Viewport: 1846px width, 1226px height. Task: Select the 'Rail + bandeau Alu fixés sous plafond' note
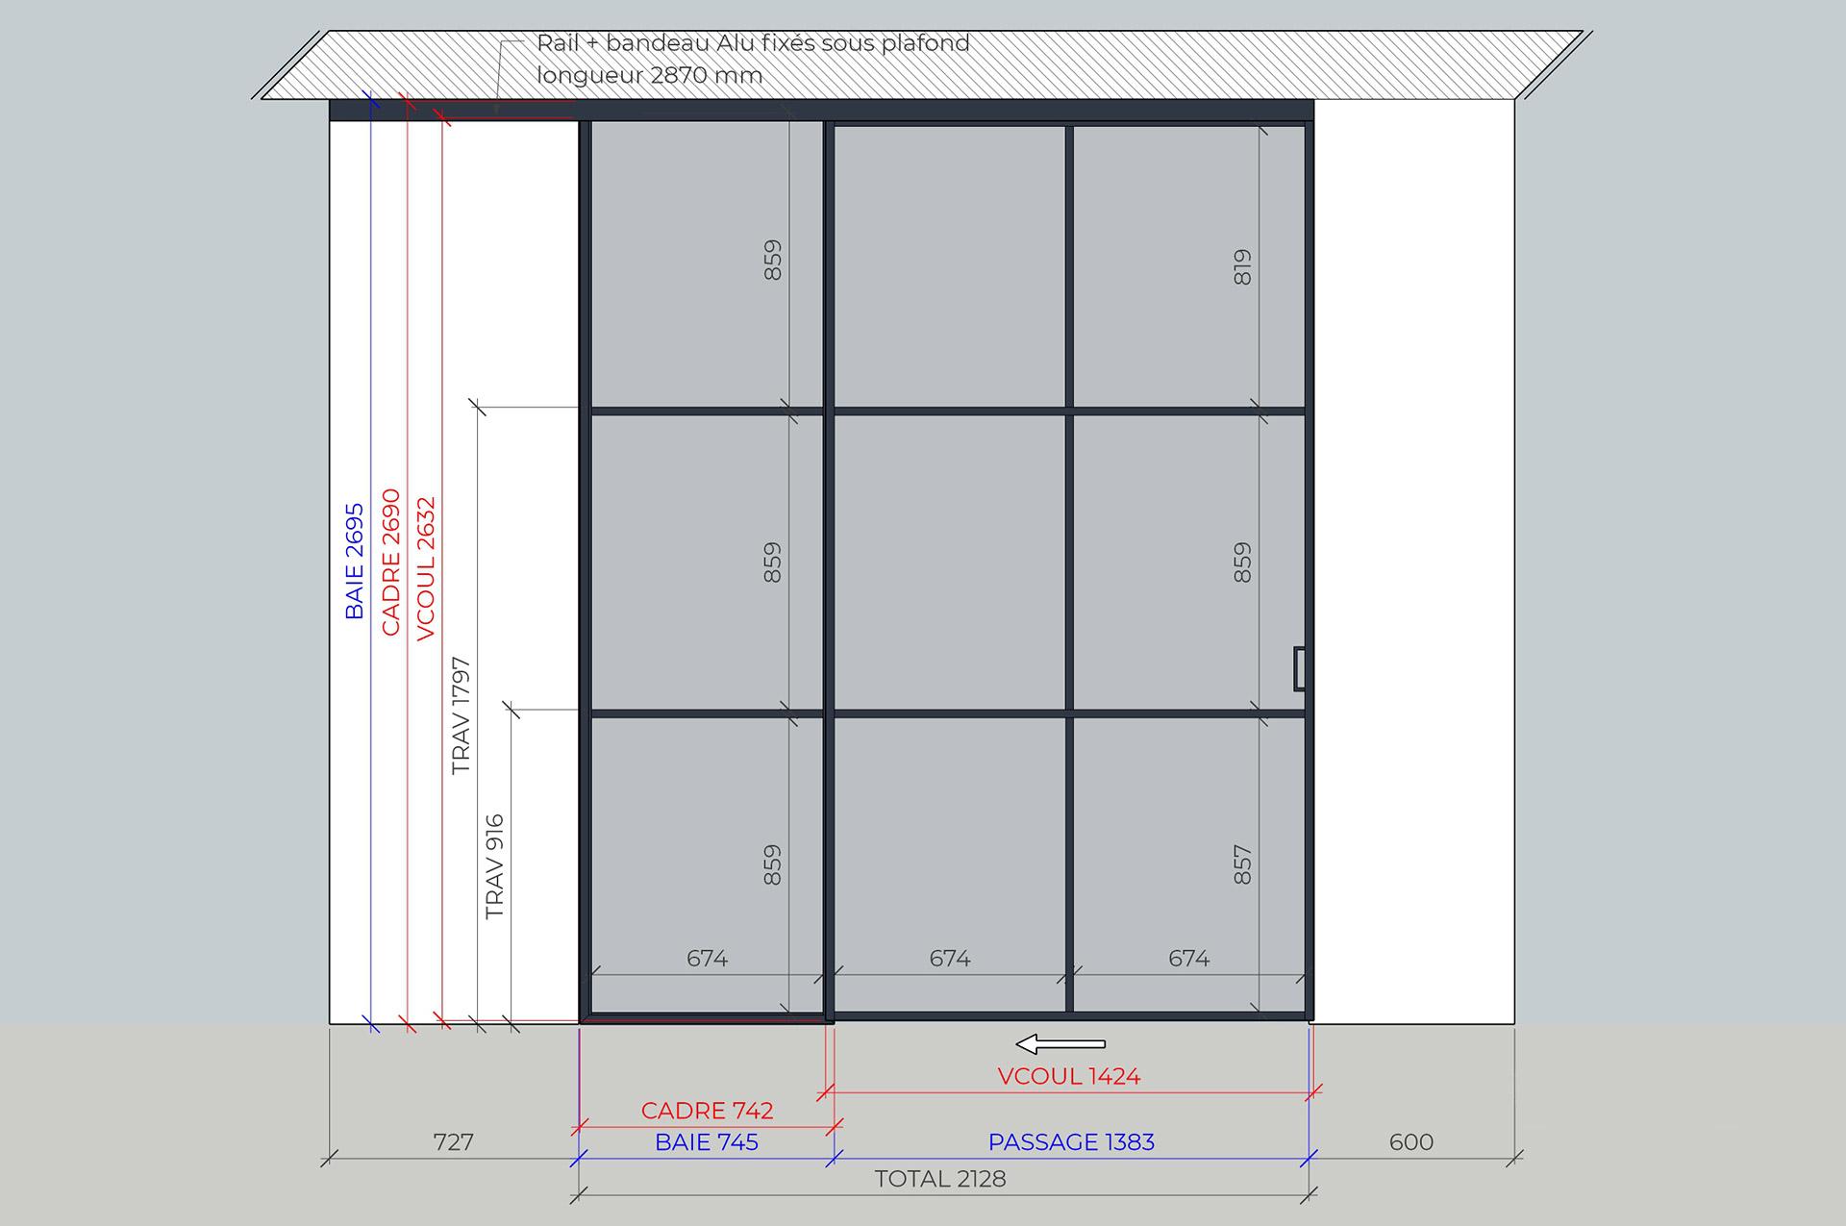coord(753,43)
